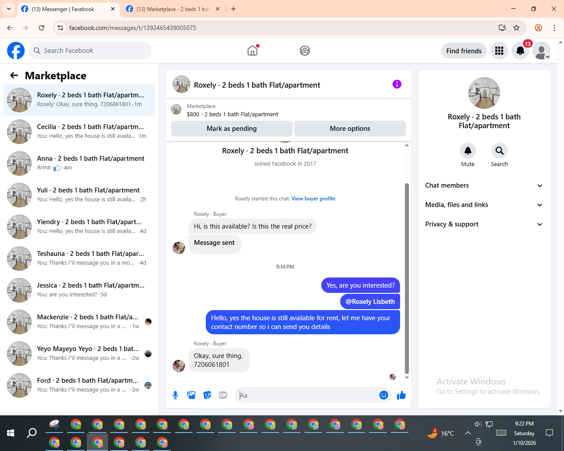Switch to the Marketplace browser tab
564x451 pixels.
tap(173, 9)
